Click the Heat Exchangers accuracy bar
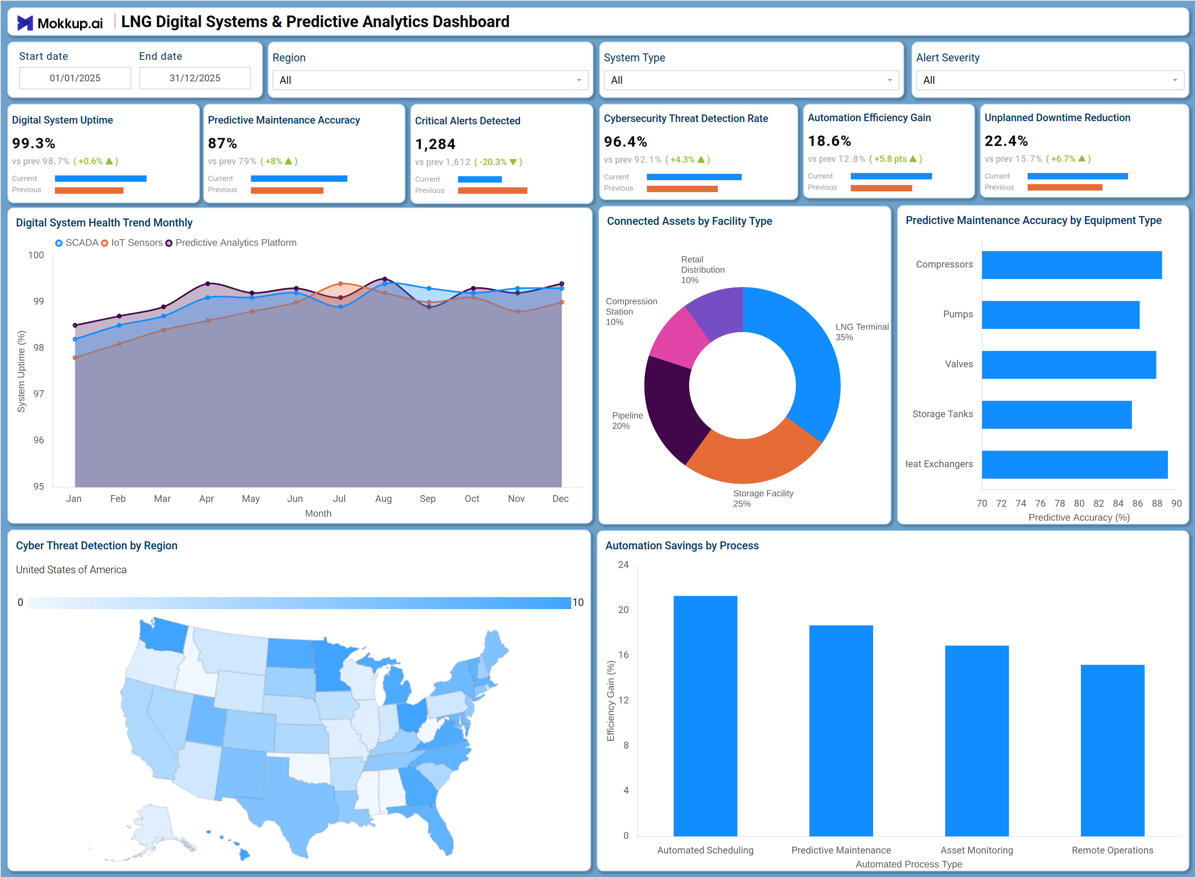The height and width of the screenshot is (877, 1195). (x=1075, y=464)
